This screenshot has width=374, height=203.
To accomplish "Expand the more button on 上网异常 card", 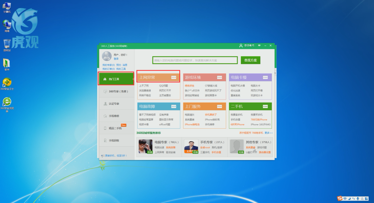I will coord(174,78).
